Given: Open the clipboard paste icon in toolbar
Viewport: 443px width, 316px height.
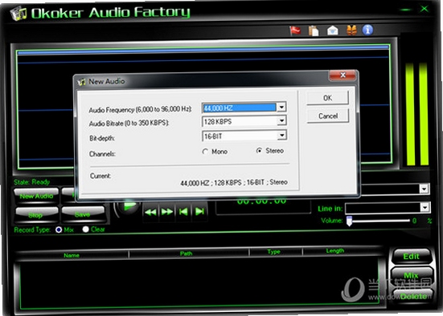Looking at the screenshot, I should [x=314, y=30].
